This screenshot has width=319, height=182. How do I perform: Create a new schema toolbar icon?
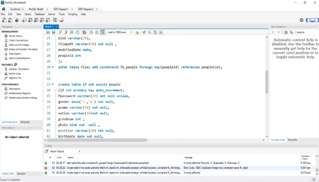[x=24, y=20]
